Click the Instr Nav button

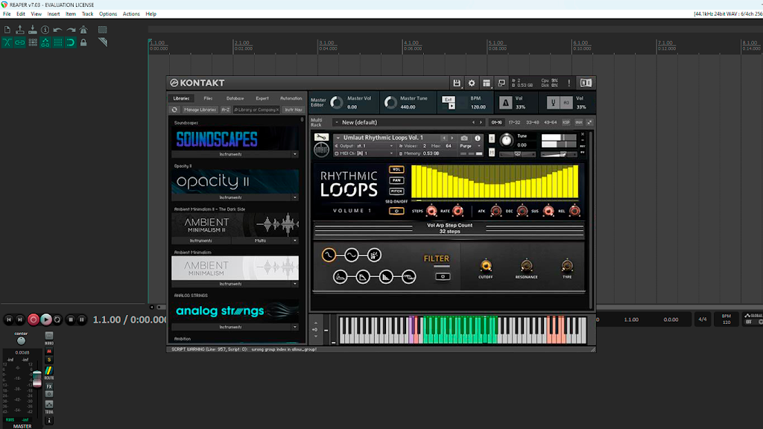coord(294,110)
